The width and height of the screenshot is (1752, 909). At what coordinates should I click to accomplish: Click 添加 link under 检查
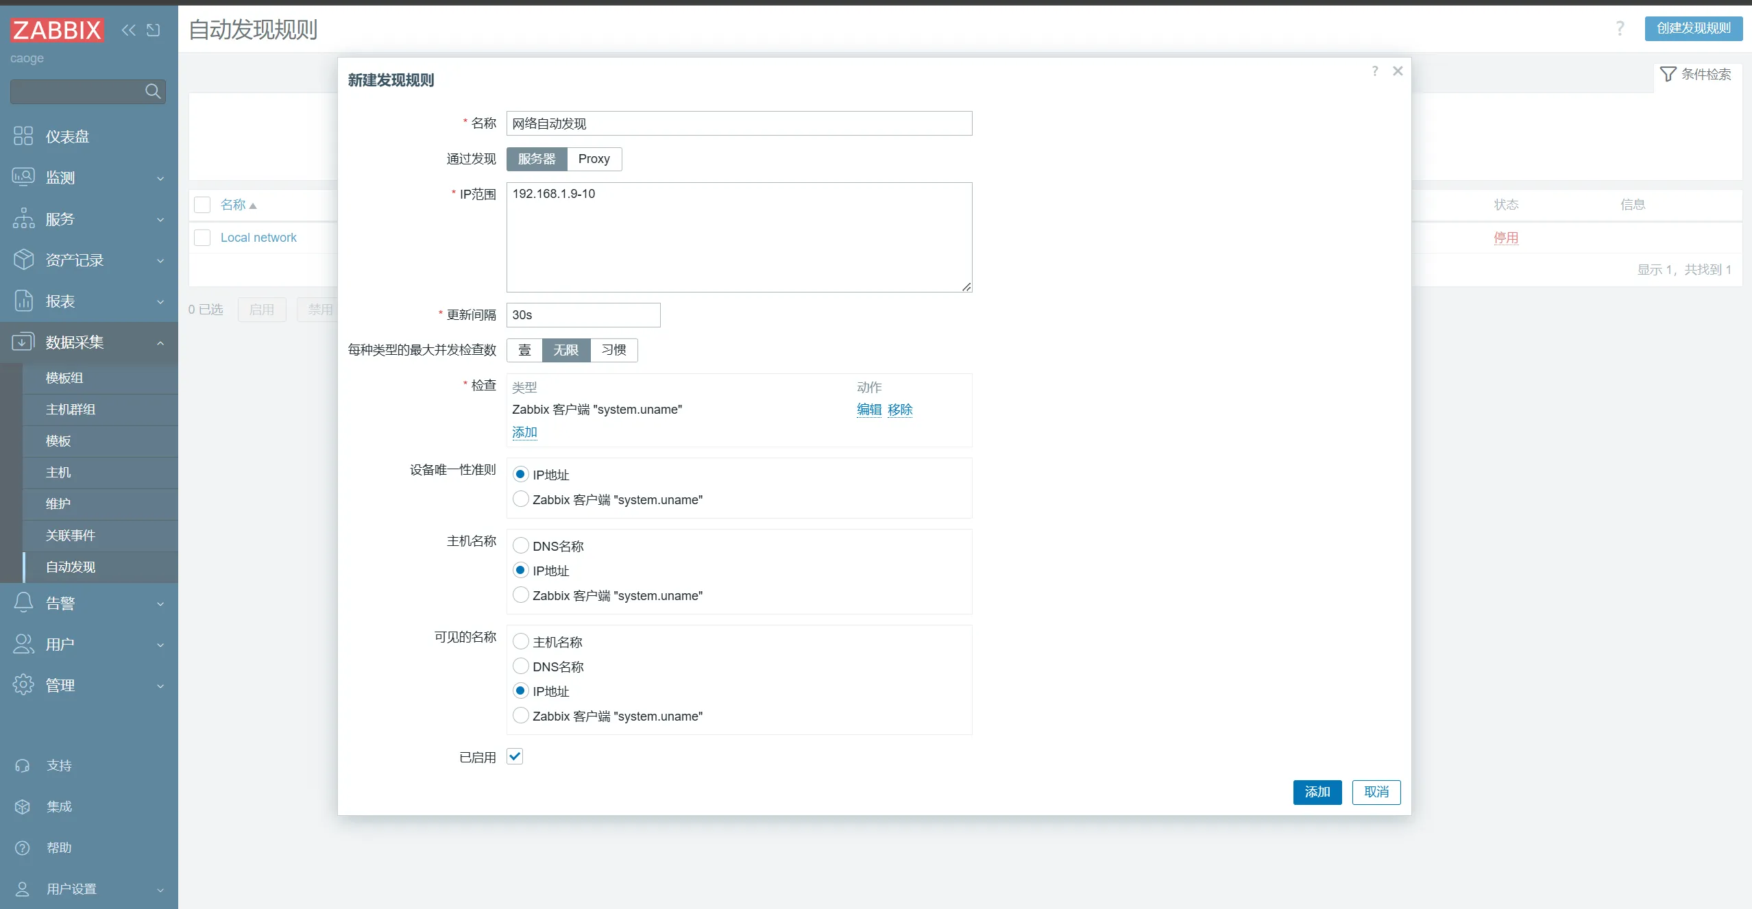(x=524, y=432)
